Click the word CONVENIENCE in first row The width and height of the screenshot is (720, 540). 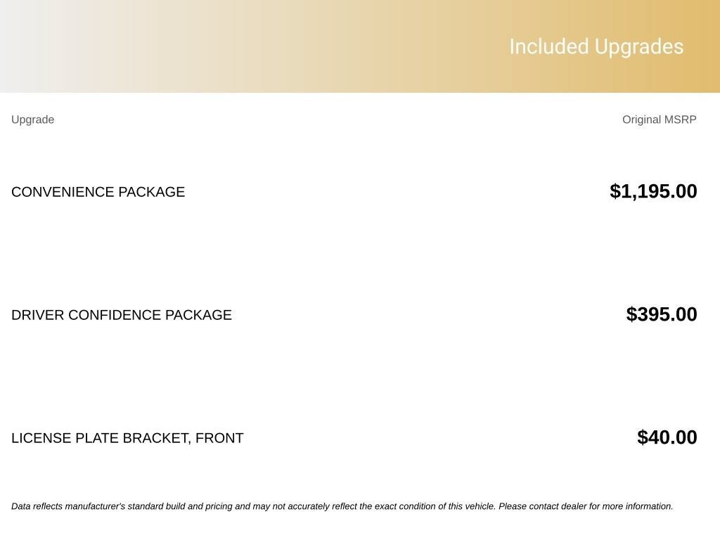[x=63, y=192]
